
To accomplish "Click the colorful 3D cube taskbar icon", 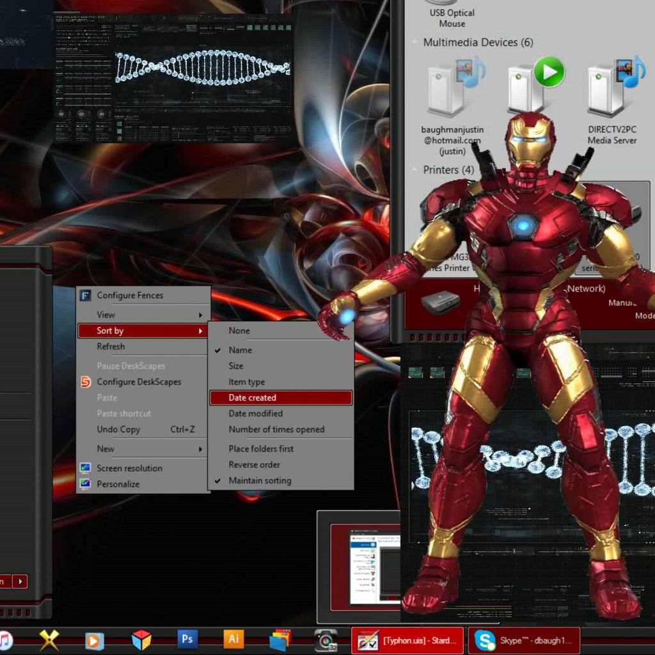I will 141,640.
